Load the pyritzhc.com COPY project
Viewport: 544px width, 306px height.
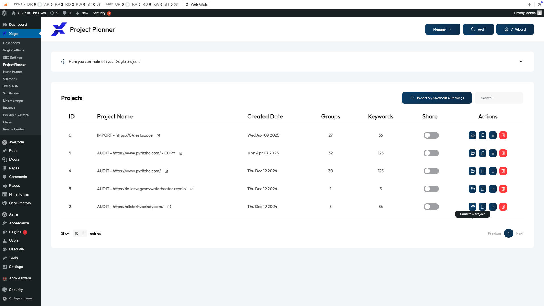pyautogui.click(x=472, y=153)
